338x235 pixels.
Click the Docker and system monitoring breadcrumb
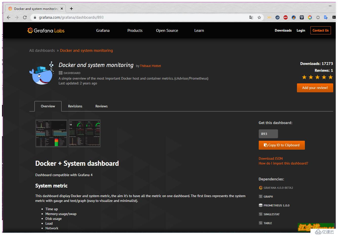pos(86,51)
